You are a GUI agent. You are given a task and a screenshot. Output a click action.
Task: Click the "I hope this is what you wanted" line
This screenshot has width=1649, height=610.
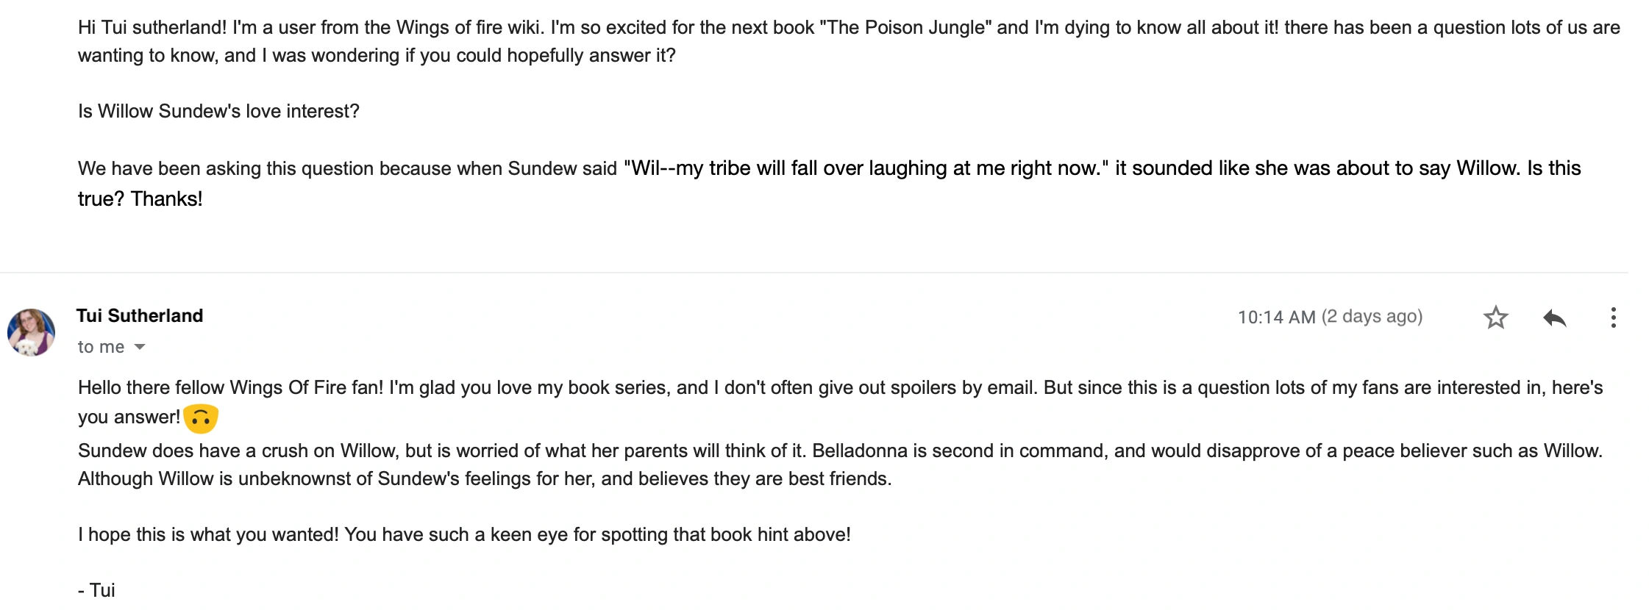pyautogui.click(x=463, y=534)
